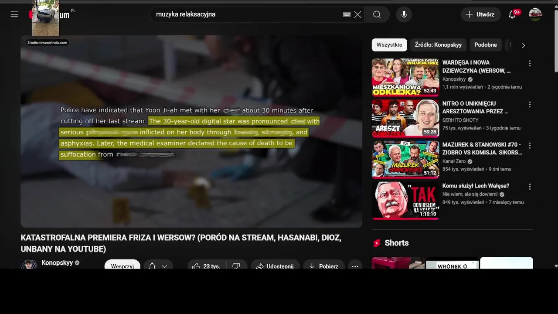Click the magnifier search button
Viewport: 558px width, 314px height.
(x=377, y=14)
